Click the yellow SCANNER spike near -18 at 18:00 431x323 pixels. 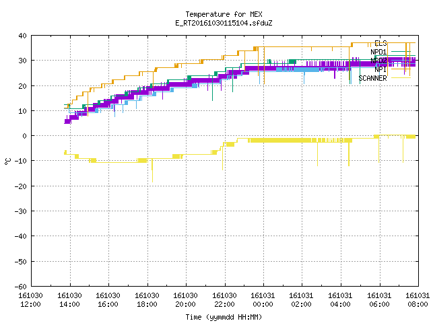pyautogui.click(x=152, y=172)
